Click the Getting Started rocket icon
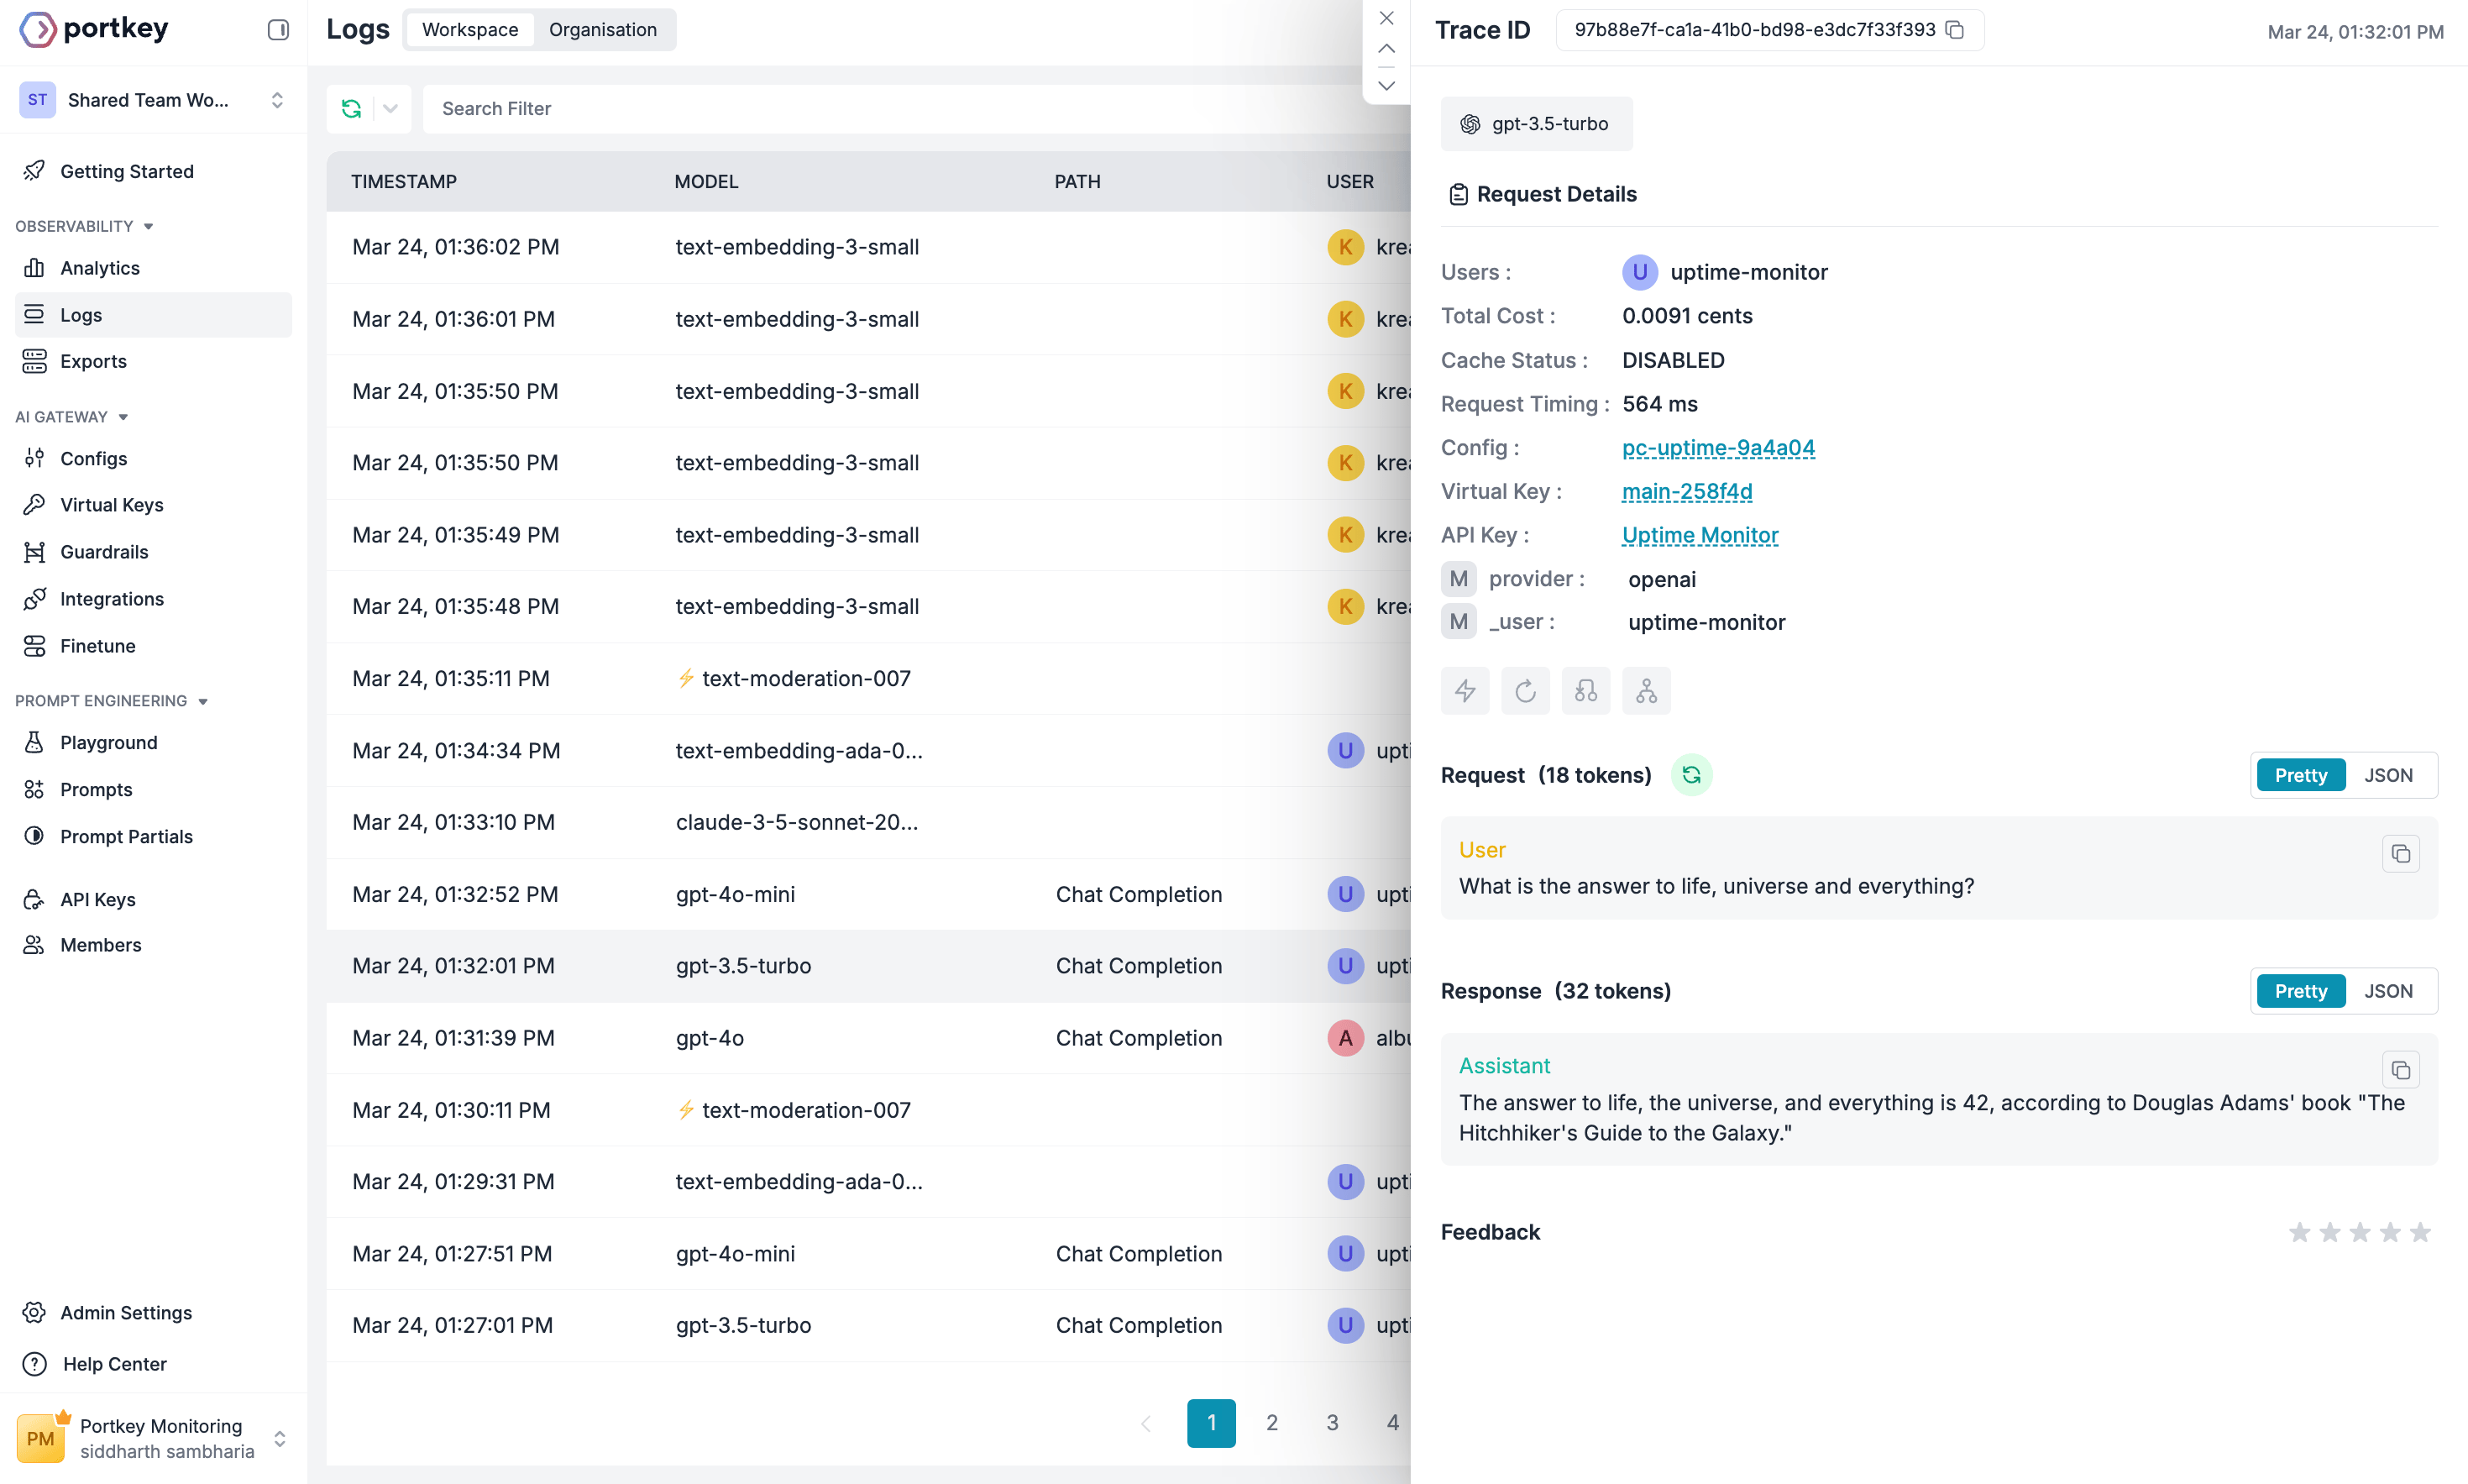The image size is (2468, 1484). (34, 171)
